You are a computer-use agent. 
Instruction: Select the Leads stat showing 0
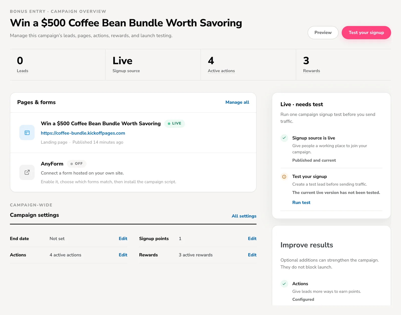point(58,64)
